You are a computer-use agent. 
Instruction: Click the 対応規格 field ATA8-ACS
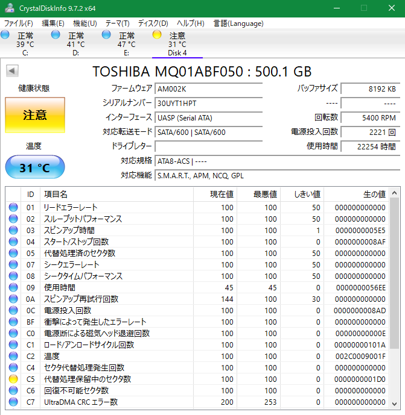click(278, 161)
